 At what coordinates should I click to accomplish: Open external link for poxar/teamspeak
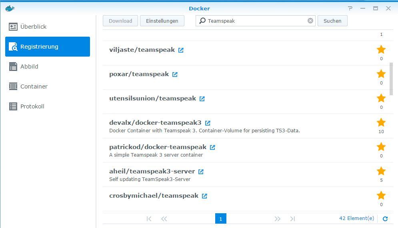point(175,75)
